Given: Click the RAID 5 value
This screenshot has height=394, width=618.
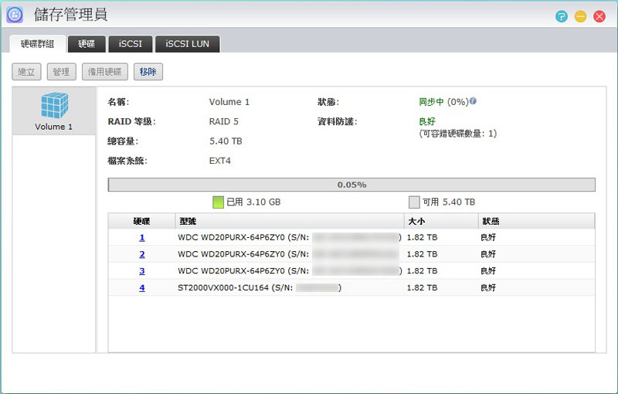Looking at the screenshot, I should tap(224, 121).
